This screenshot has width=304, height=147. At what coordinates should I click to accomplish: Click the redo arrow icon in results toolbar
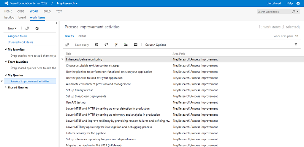coord(106,45)
